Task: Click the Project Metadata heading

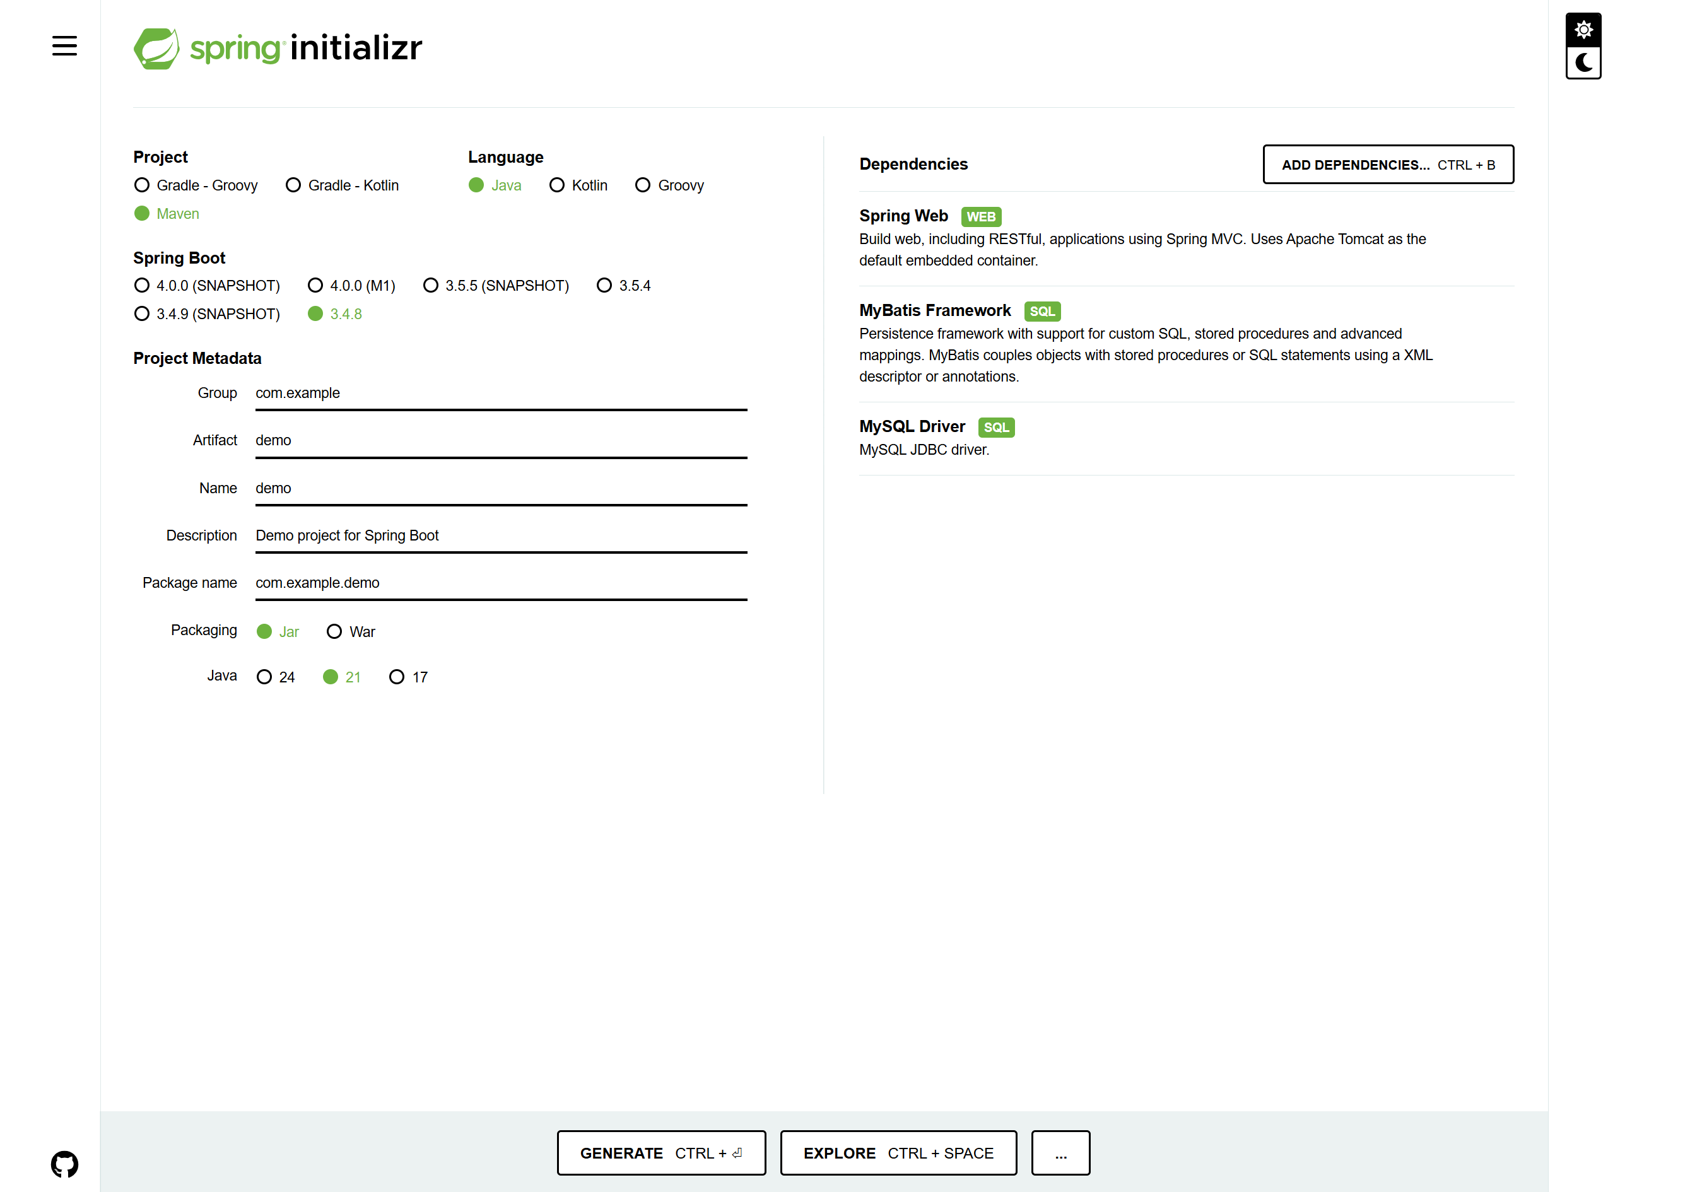Action: pyautogui.click(x=197, y=358)
